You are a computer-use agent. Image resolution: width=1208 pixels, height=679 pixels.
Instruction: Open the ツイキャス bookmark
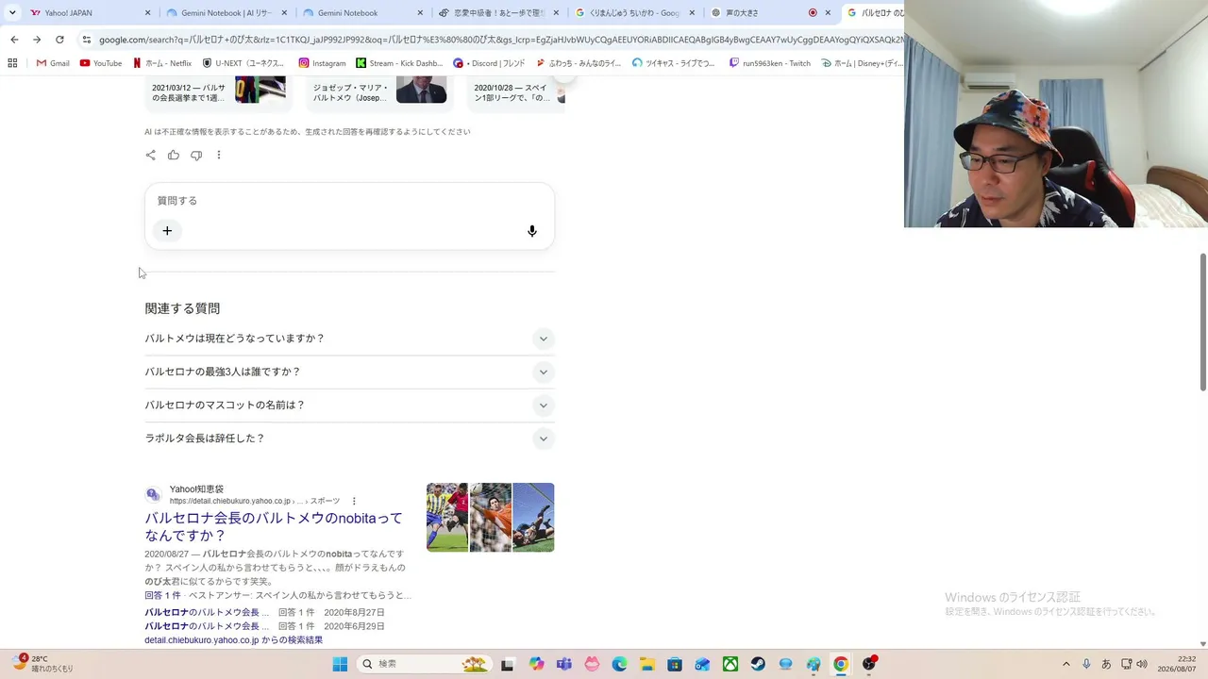674,63
